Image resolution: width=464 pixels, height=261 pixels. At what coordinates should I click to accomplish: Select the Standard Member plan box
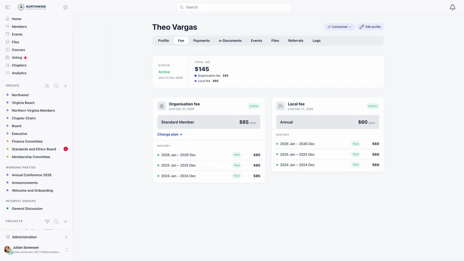point(209,122)
